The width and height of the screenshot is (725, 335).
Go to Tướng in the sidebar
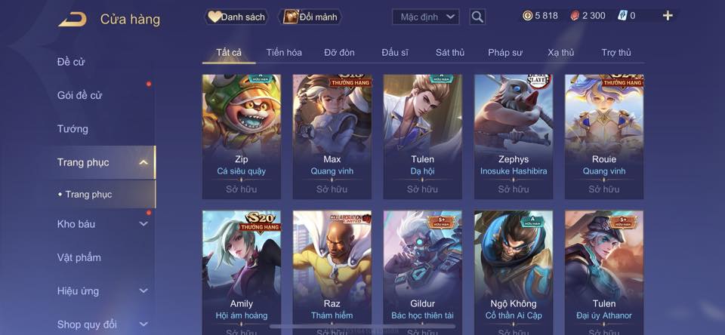(x=72, y=129)
